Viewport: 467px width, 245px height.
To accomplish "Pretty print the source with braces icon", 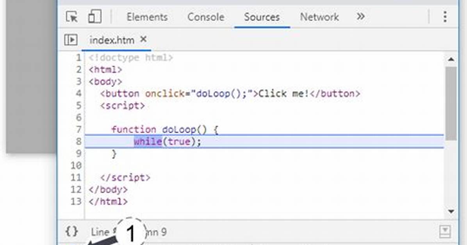I will pyautogui.click(x=72, y=232).
